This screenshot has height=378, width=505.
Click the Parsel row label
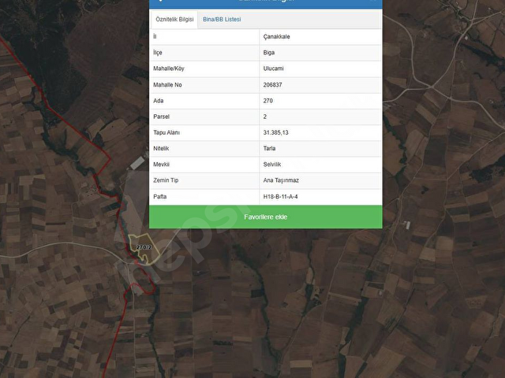click(161, 117)
